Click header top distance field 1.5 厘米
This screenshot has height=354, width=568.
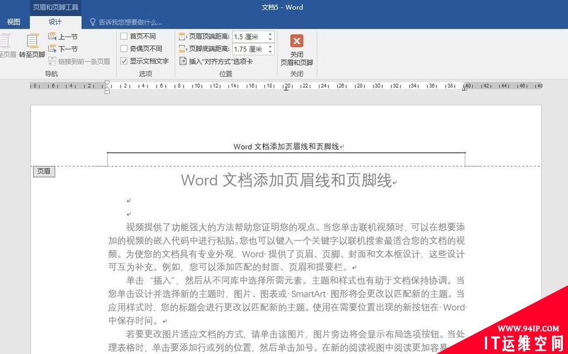pyautogui.click(x=250, y=37)
